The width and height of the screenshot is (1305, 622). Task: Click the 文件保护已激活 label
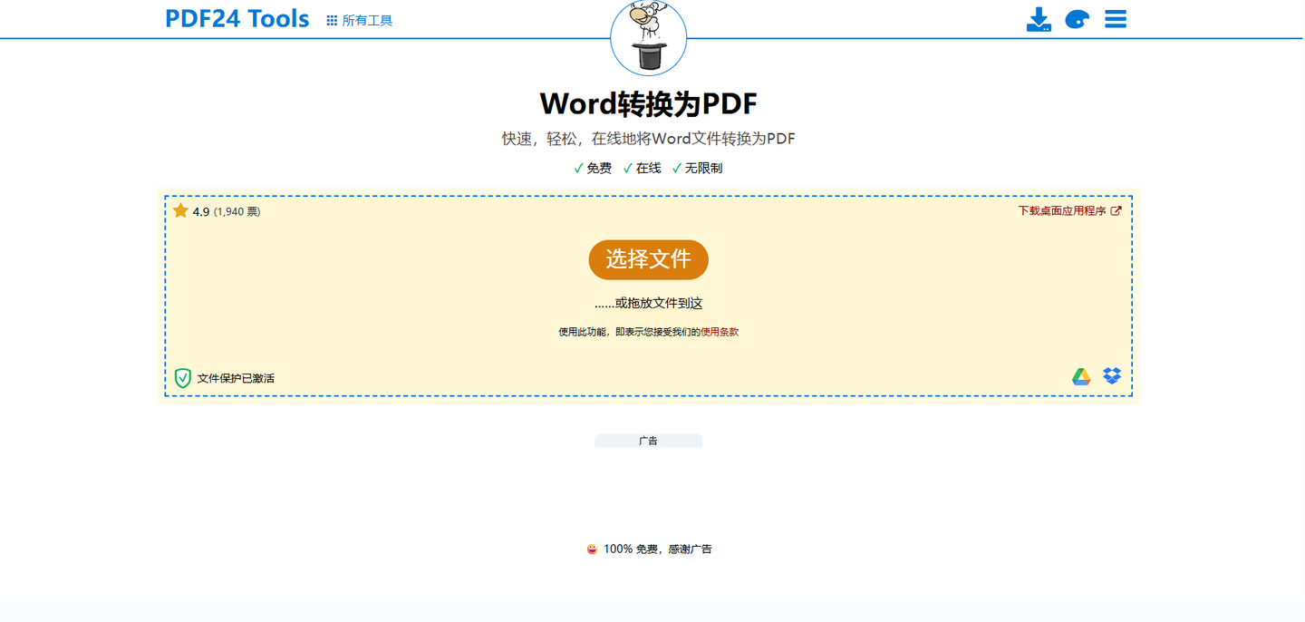coord(236,378)
